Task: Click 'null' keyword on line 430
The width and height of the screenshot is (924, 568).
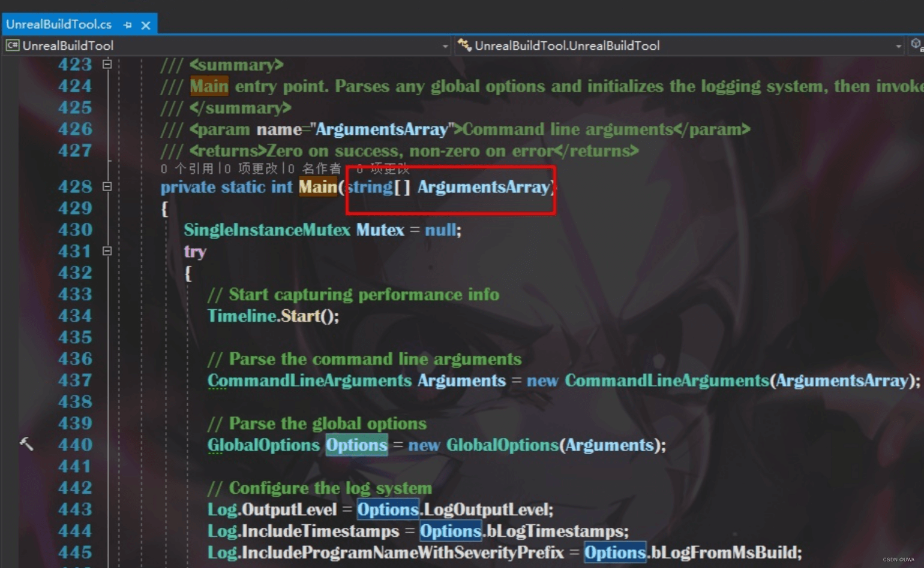Action: pos(441,230)
